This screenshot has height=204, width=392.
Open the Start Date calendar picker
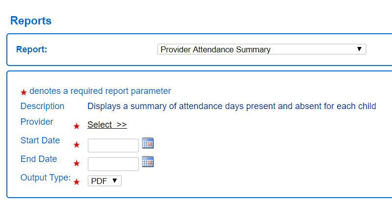click(x=148, y=143)
